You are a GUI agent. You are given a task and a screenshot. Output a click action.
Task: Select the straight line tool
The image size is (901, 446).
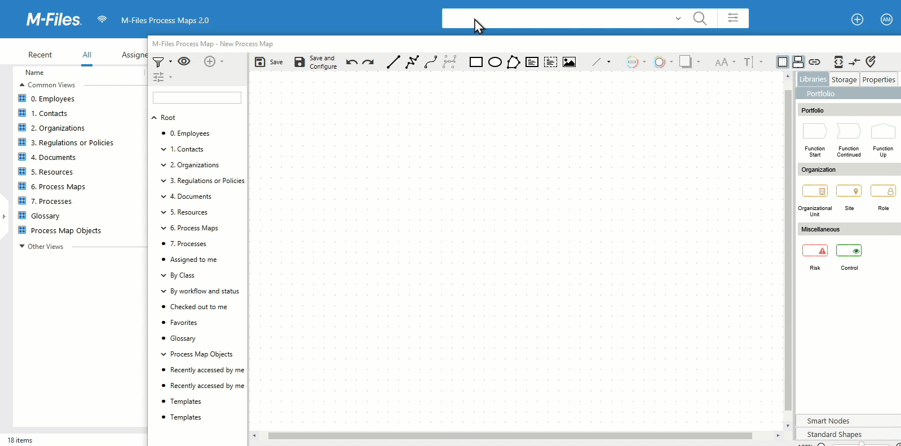[x=394, y=62]
